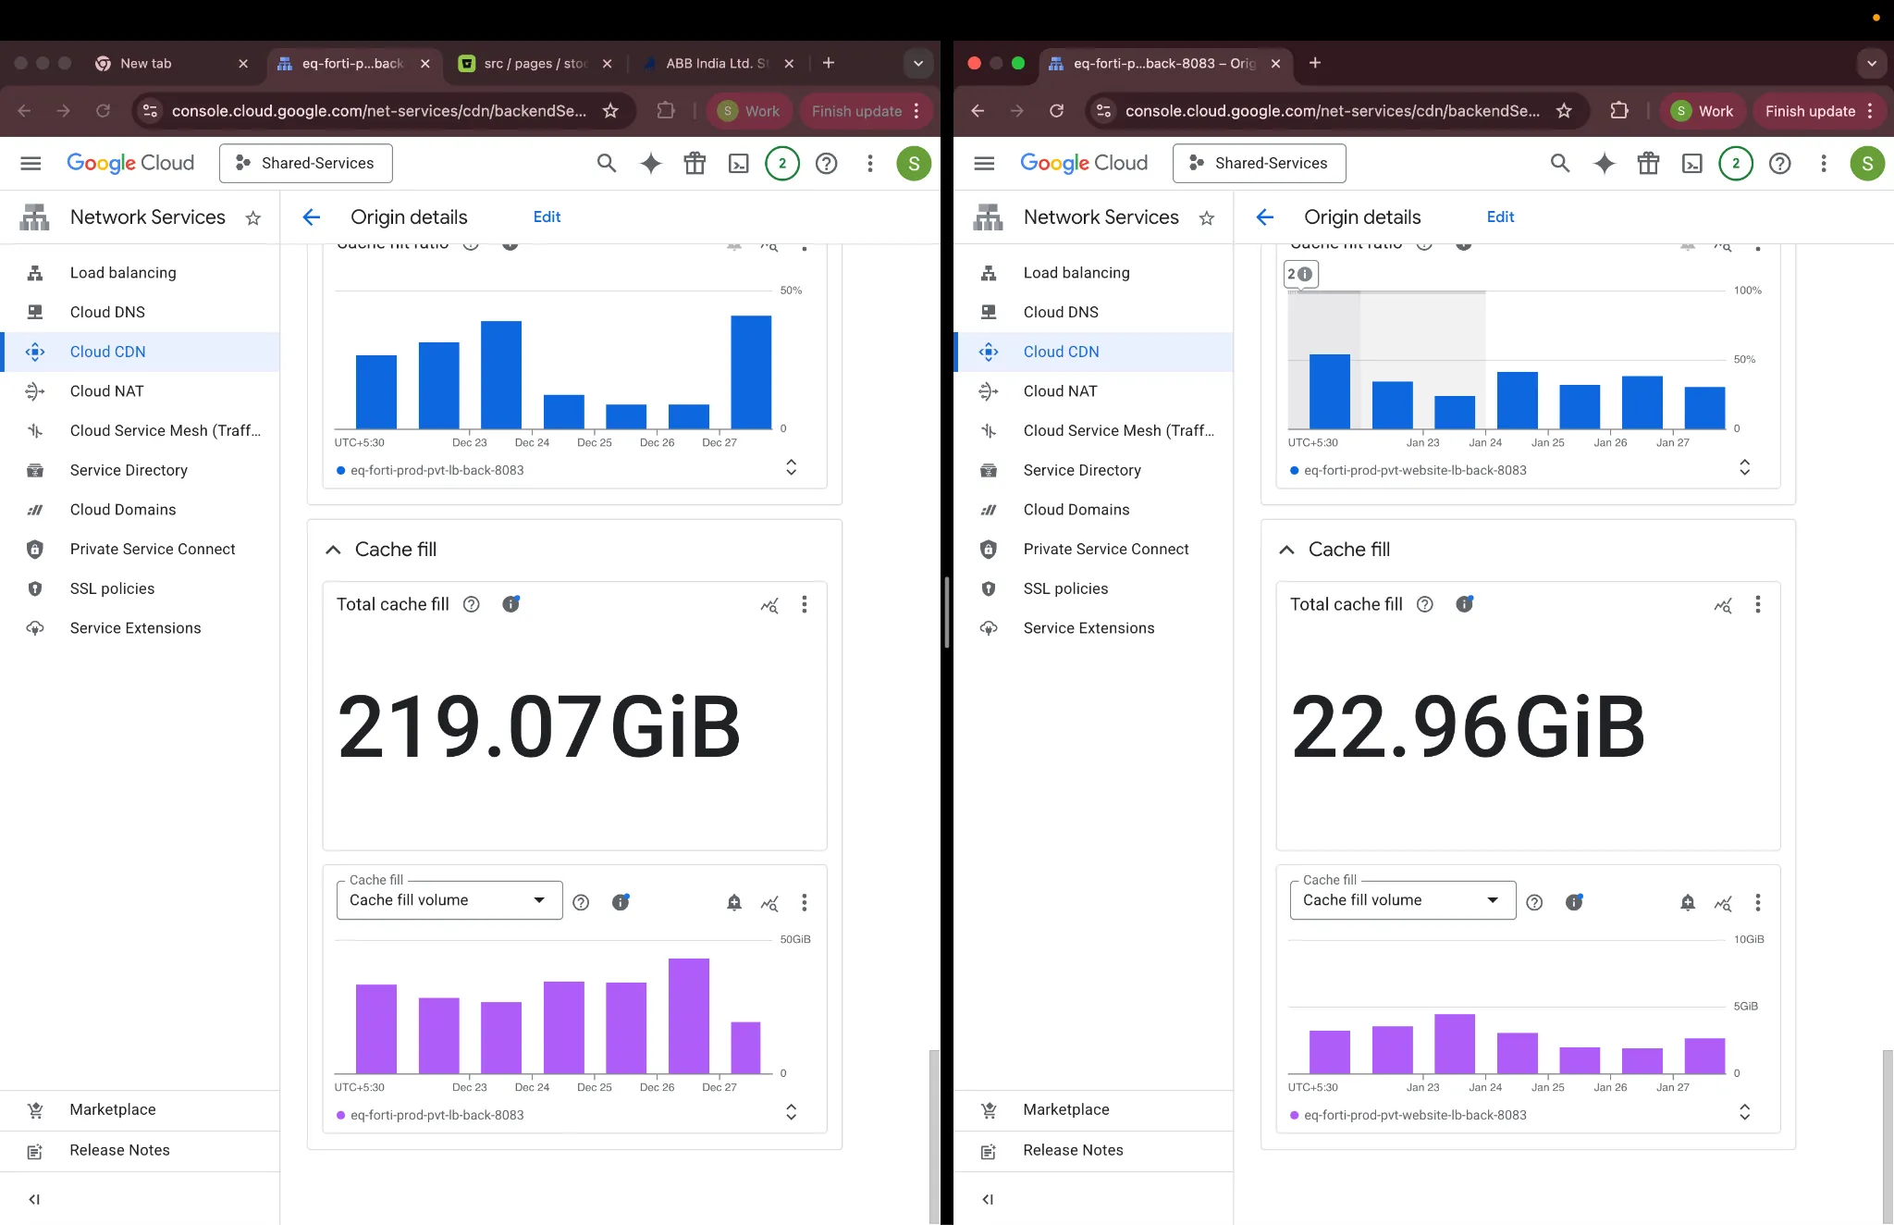
Task: Click the 2 annotations marker on right chart
Action: point(1299,275)
